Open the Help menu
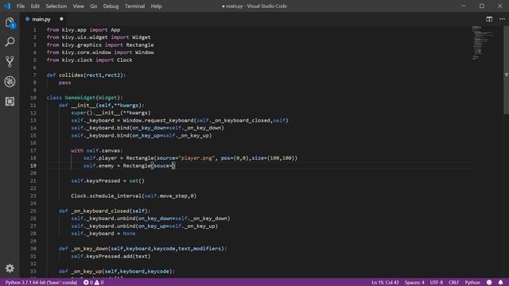 [156, 6]
